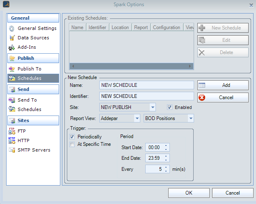Click the Identifier input field

coord(146,96)
